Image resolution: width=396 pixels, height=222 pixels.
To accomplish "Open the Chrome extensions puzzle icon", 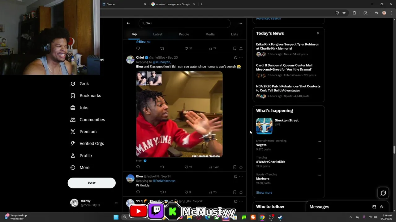I will click(355, 13).
